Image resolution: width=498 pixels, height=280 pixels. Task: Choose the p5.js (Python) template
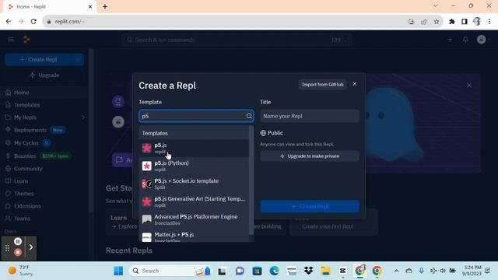[194, 166]
